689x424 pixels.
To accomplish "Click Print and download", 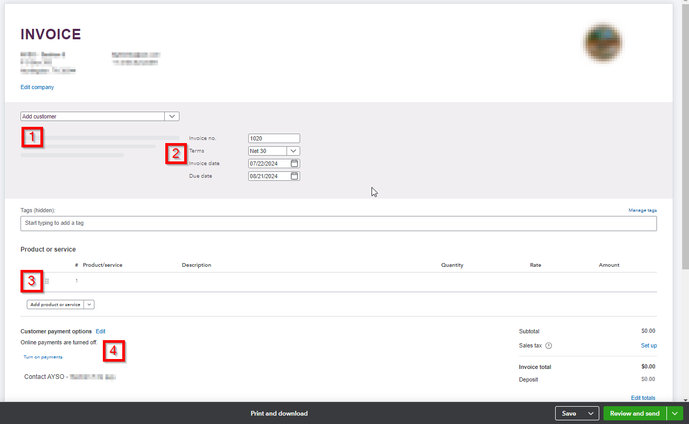I will coord(279,414).
